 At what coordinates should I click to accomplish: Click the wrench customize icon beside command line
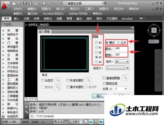coord(27,112)
